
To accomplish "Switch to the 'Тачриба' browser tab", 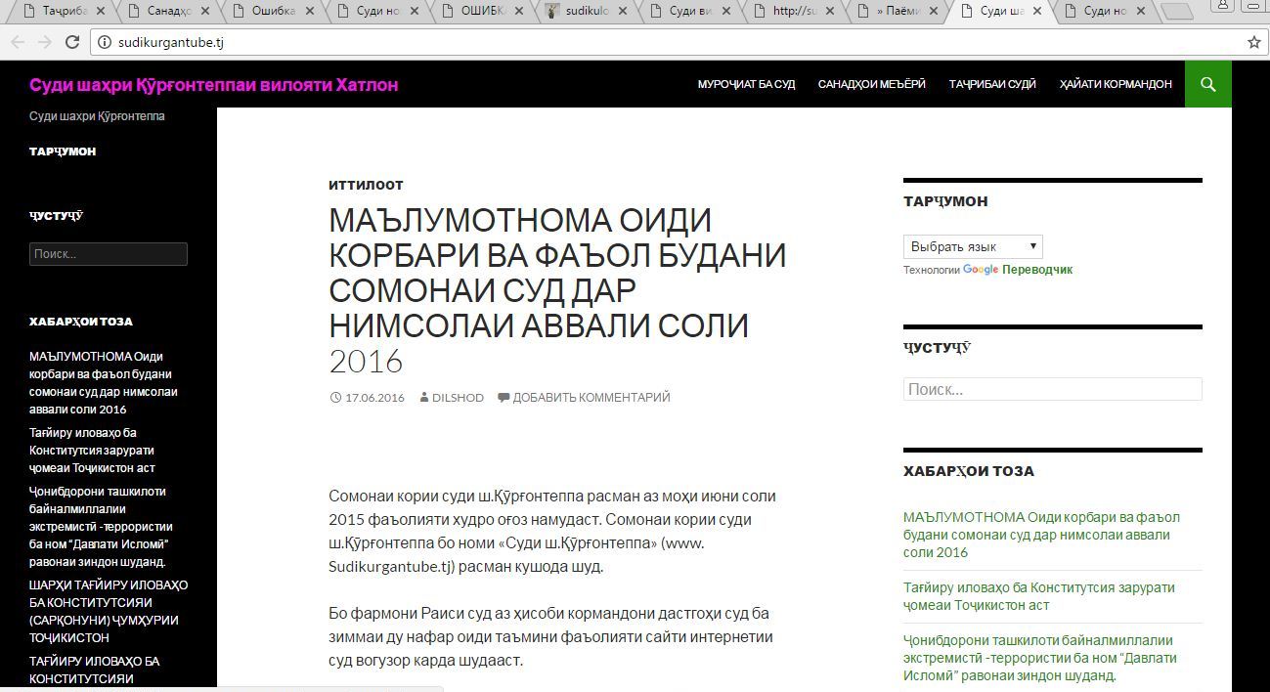I will pyautogui.click(x=65, y=12).
